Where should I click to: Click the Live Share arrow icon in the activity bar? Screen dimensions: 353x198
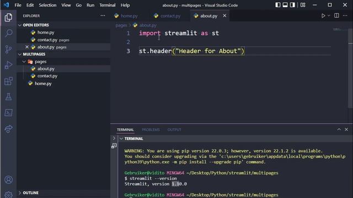point(8,129)
